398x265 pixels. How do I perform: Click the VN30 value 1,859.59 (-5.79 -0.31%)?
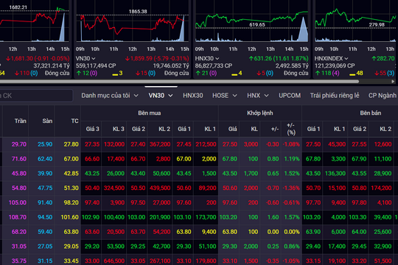[x=157, y=59]
